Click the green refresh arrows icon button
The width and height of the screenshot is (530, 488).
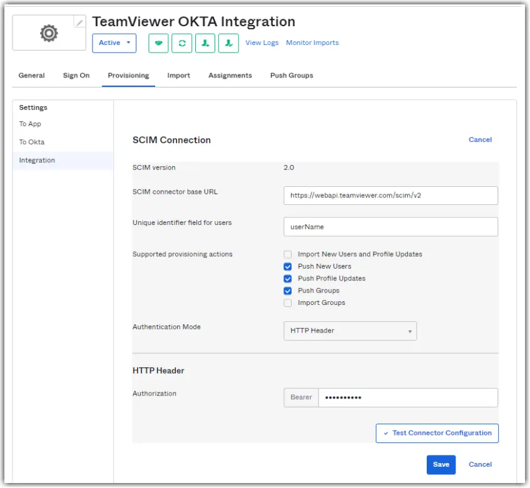182,43
